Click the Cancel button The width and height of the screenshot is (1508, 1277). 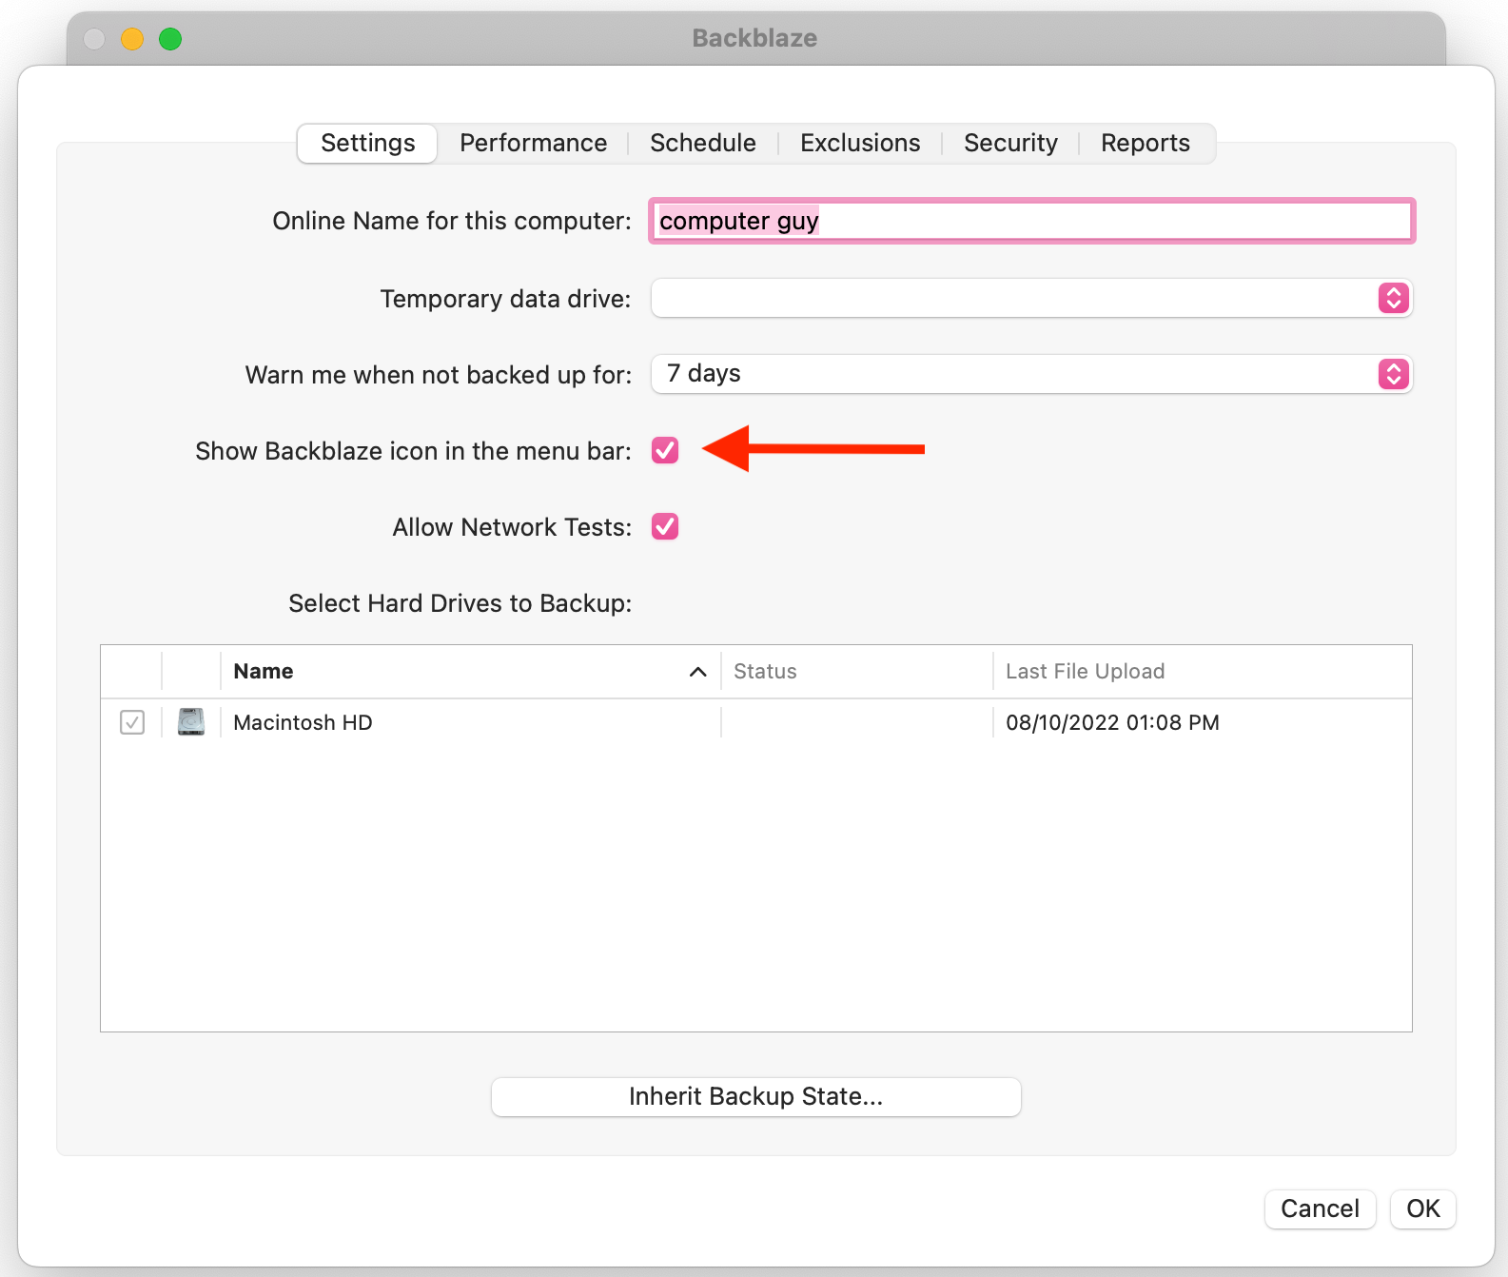[x=1320, y=1208]
